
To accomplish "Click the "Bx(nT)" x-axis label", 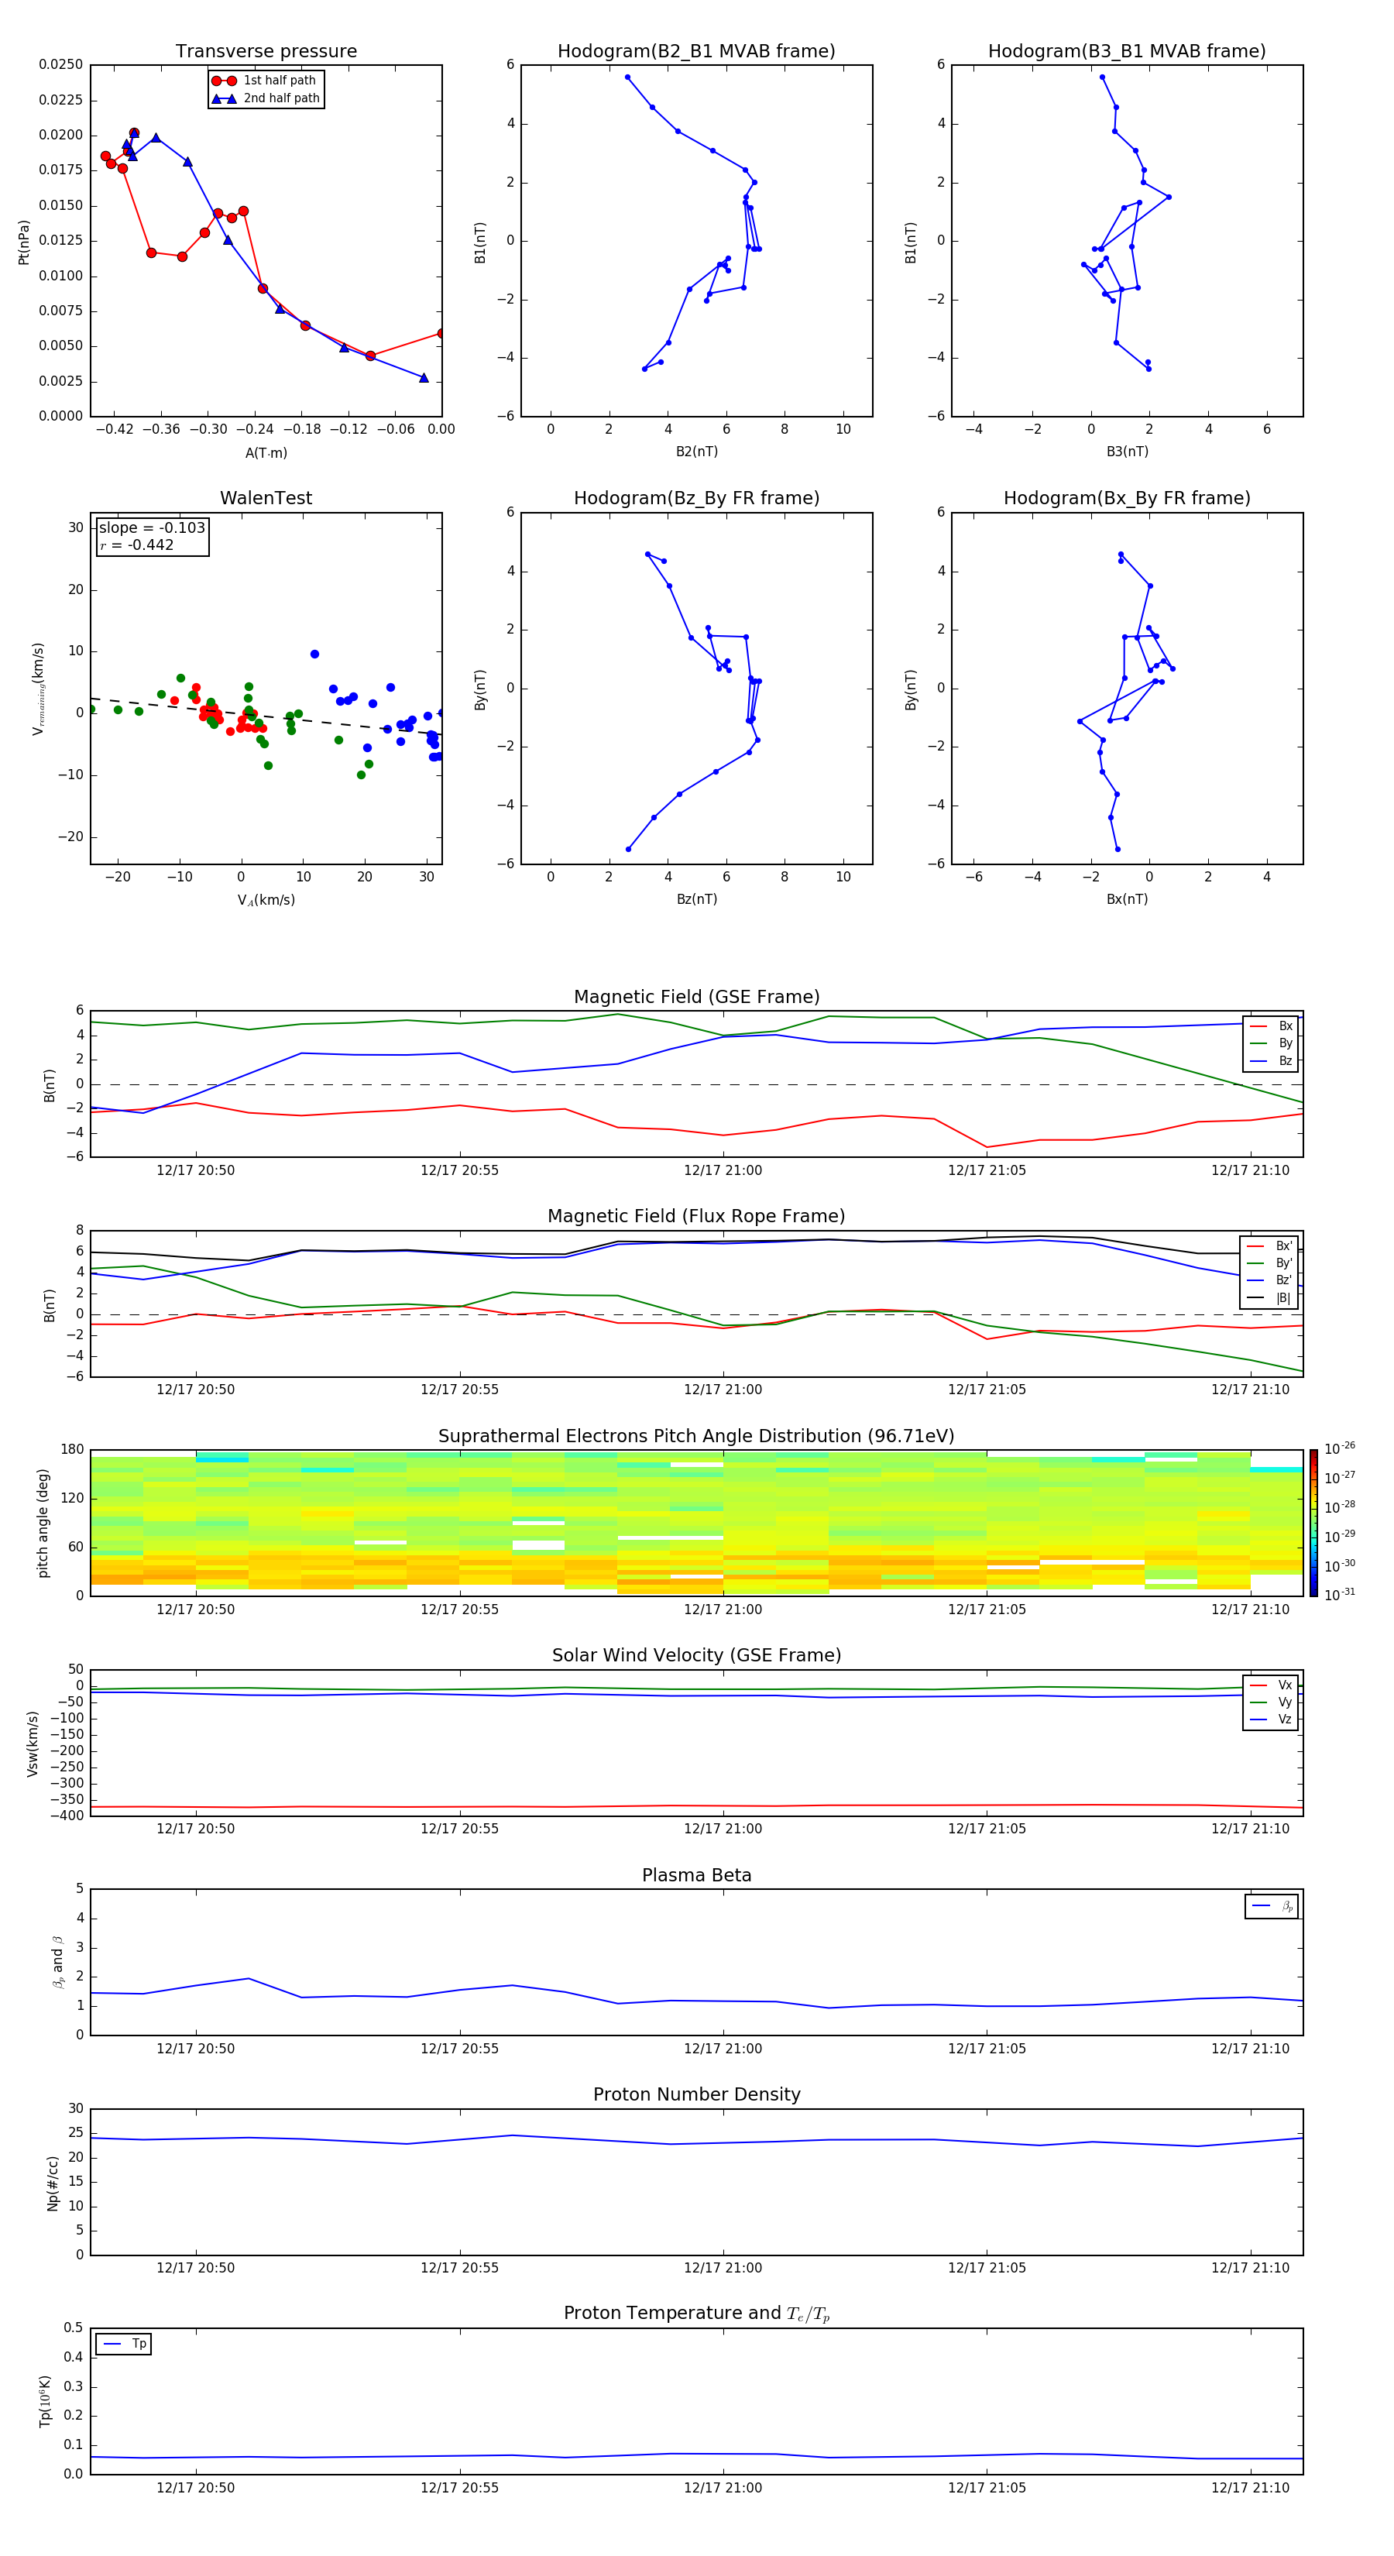I will [x=1127, y=899].
